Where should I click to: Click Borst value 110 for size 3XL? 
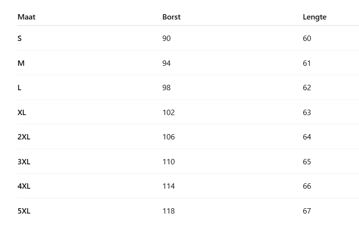(168, 162)
